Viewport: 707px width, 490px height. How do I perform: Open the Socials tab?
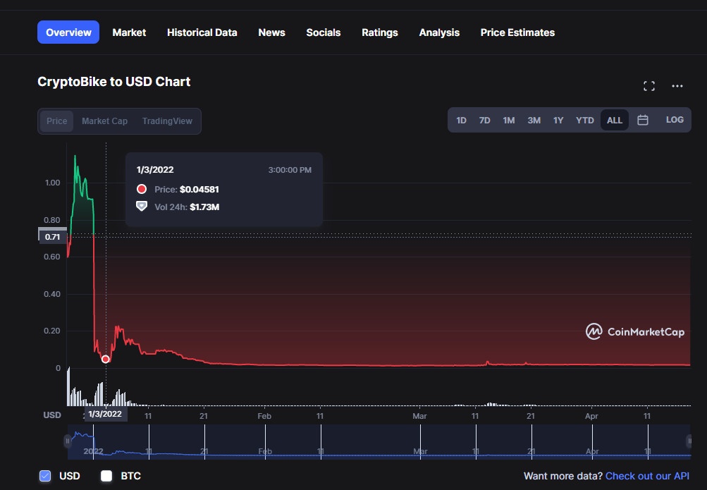point(323,32)
